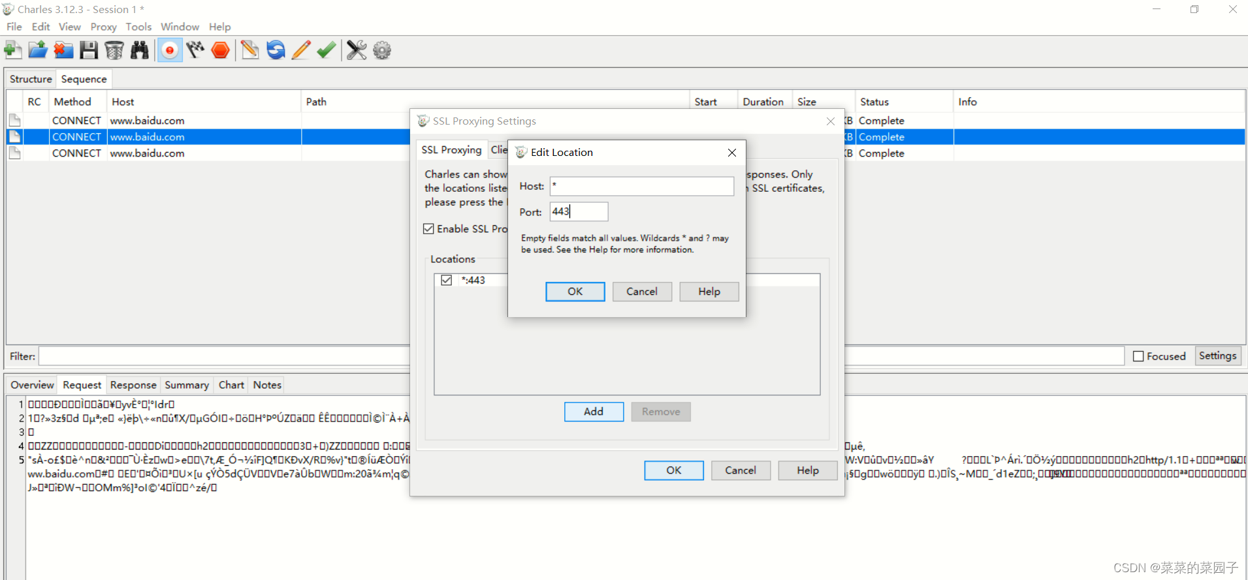
Task: Open Tools with wrench and screwdriver icon
Action: click(x=357, y=50)
